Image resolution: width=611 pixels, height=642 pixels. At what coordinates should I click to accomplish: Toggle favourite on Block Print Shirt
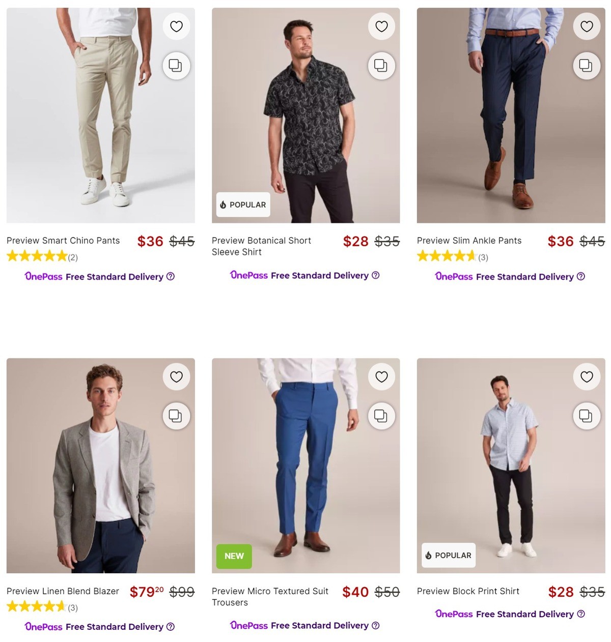click(x=587, y=377)
